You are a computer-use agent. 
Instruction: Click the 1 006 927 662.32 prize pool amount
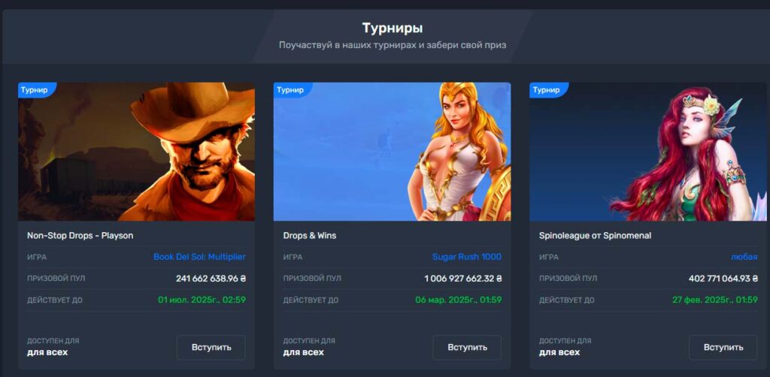(463, 279)
